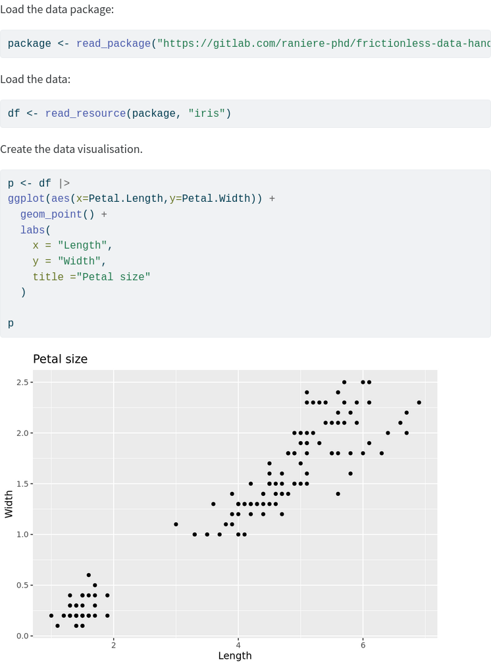Click the "Petal size" plot title
This screenshot has height=670, width=491.
pyautogui.click(x=60, y=359)
